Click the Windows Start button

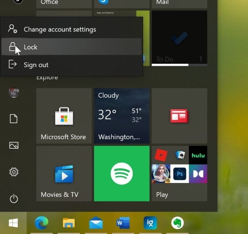coord(13,223)
